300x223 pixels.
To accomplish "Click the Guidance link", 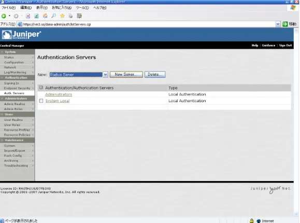I will [268, 46].
